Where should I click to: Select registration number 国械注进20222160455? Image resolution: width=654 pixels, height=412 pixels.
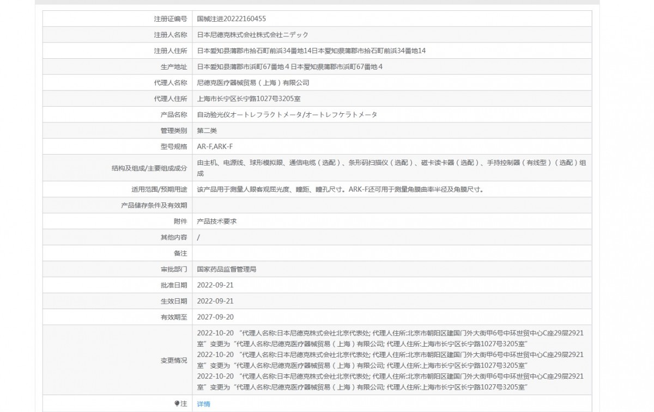click(232, 19)
